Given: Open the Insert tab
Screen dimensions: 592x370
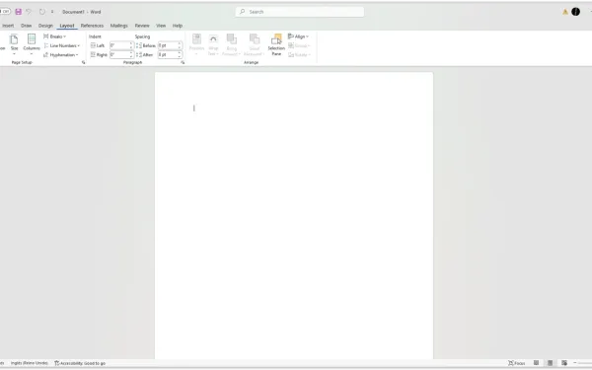Looking at the screenshot, I should (8, 26).
